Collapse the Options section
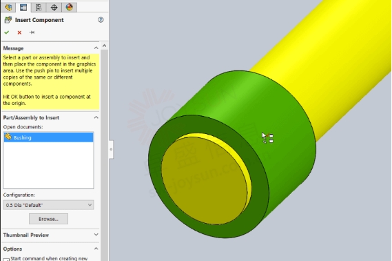The height and width of the screenshot is (261, 392). (96, 249)
